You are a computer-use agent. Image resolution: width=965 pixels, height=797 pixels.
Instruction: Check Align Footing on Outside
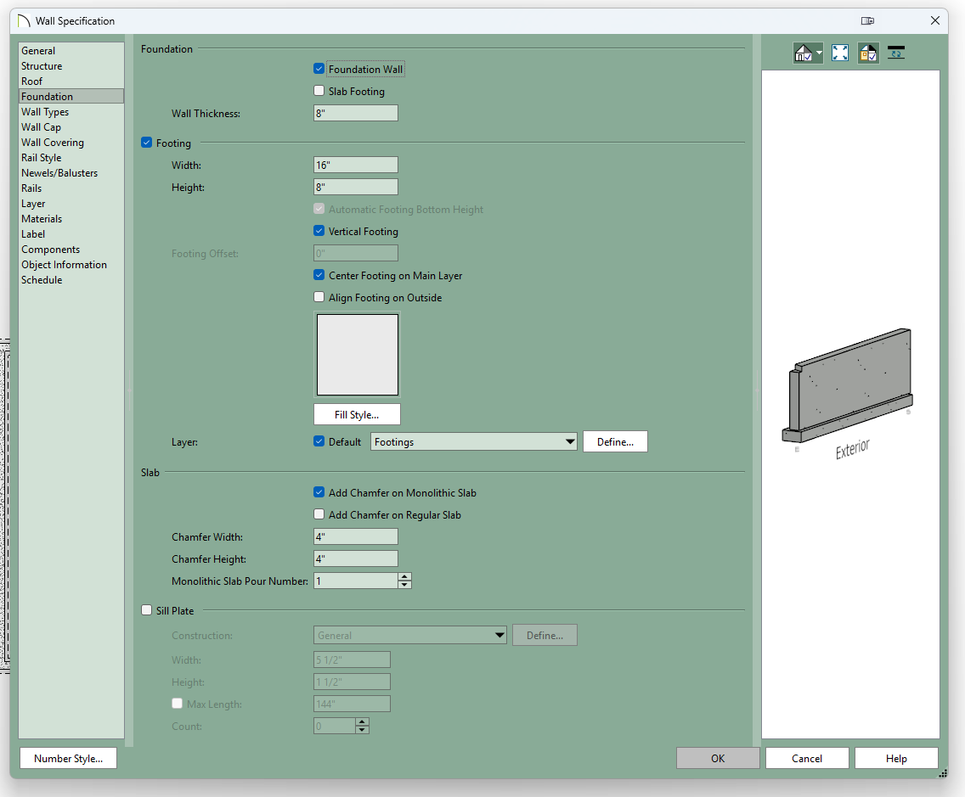pos(319,298)
